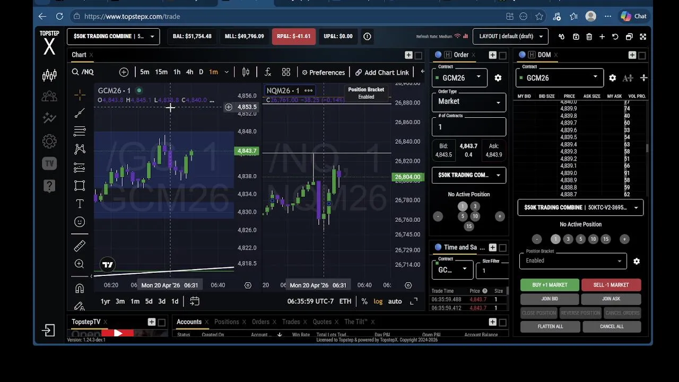Image resolution: width=679 pixels, height=382 pixels.
Task: Add a new layout with plus icon
Action: point(602,37)
